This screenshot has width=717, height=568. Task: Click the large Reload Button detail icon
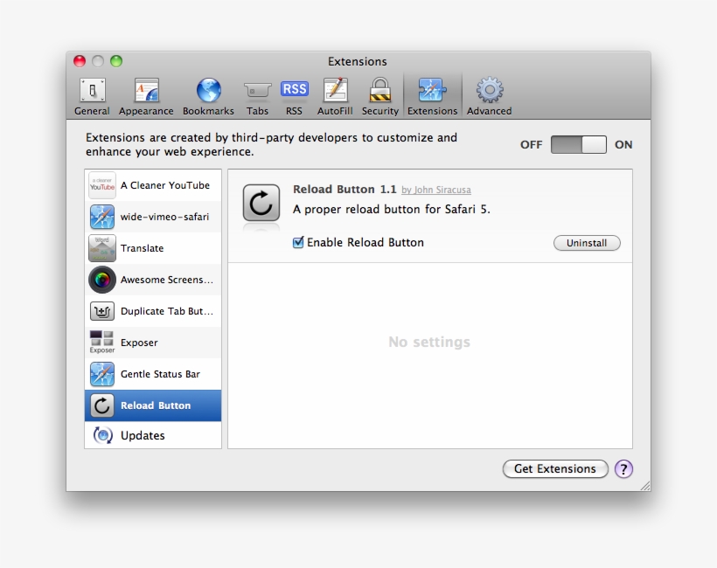[261, 203]
